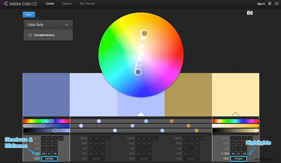281x163 pixels.
Task: Click the Save button
Action: tap(28, 15)
